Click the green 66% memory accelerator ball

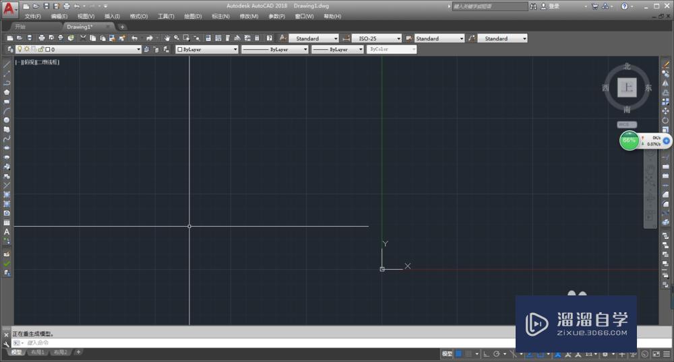630,141
